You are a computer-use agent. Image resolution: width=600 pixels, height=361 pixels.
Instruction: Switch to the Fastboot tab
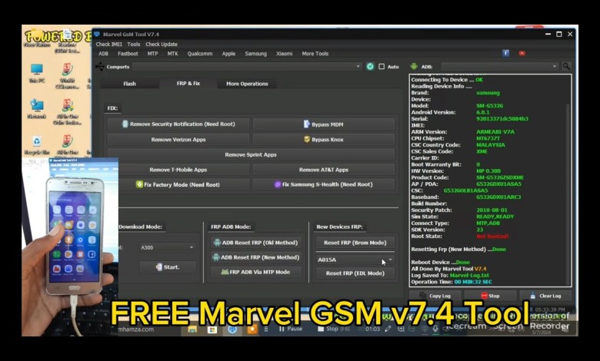128,54
